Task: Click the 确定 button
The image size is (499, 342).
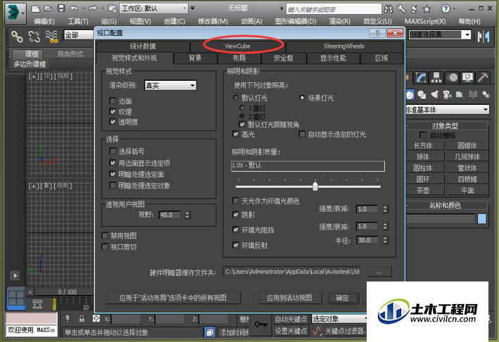Action: [x=343, y=298]
